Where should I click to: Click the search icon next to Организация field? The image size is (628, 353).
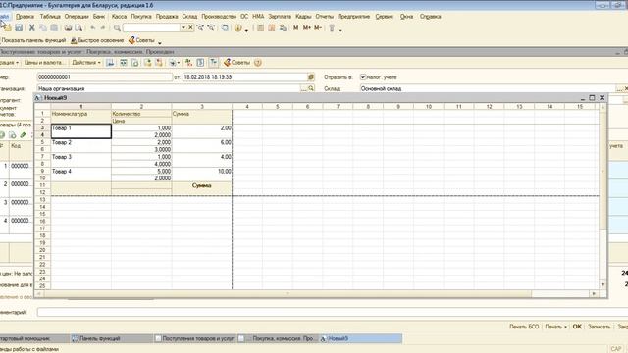311,88
